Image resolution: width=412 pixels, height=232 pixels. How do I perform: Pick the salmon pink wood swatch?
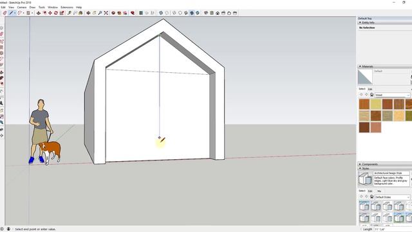point(376,128)
